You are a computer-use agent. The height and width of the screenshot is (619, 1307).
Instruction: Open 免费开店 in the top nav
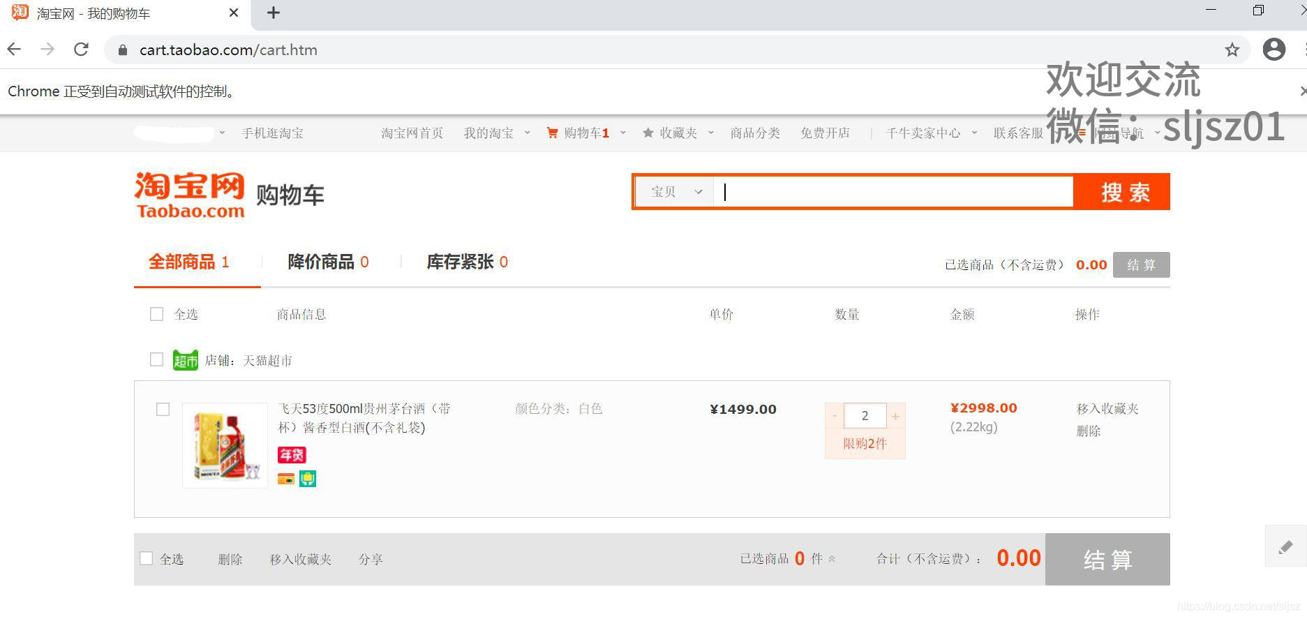pos(825,133)
